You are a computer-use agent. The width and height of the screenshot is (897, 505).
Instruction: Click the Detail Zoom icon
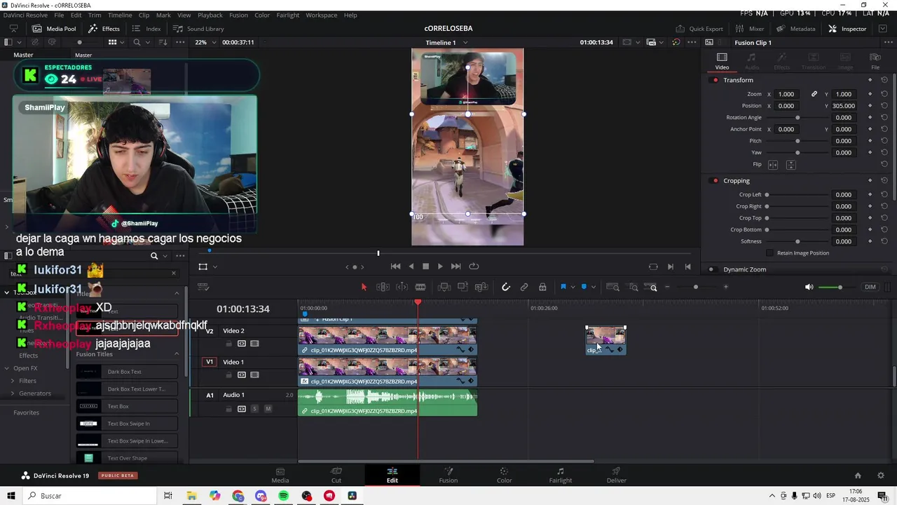pyautogui.click(x=634, y=287)
